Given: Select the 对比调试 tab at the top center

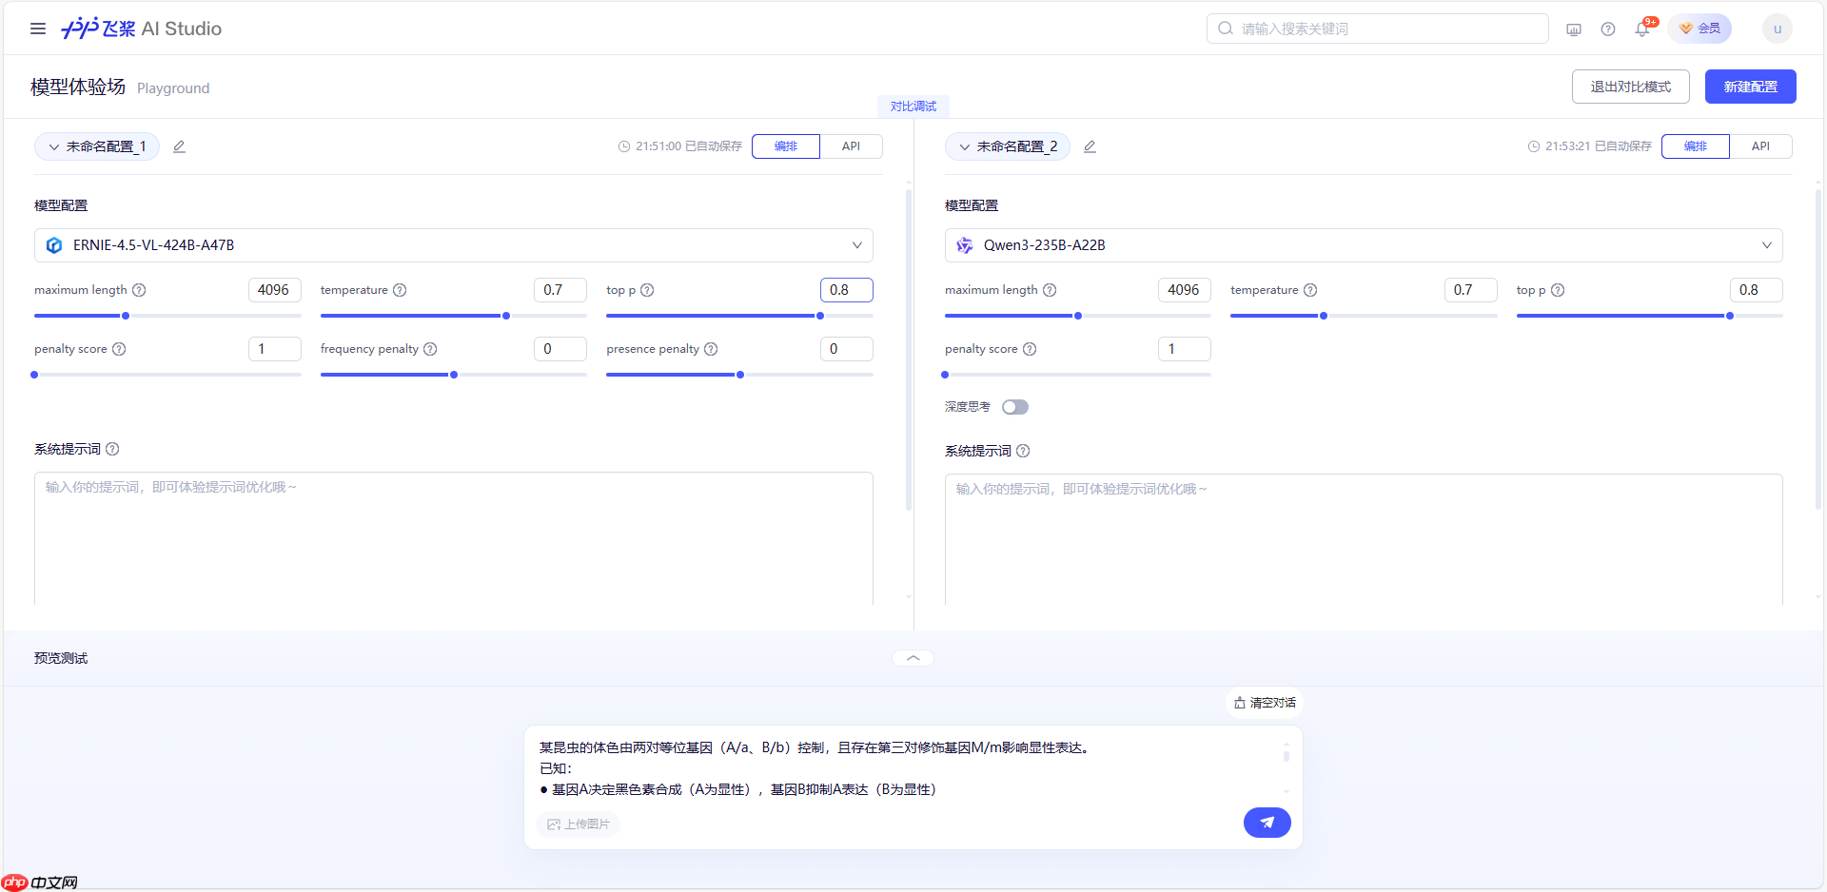Looking at the screenshot, I should pyautogui.click(x=912, y=106).
